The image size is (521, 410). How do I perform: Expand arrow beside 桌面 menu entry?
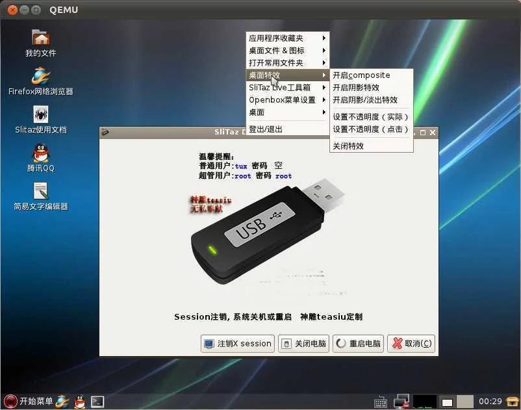[324, 112]
